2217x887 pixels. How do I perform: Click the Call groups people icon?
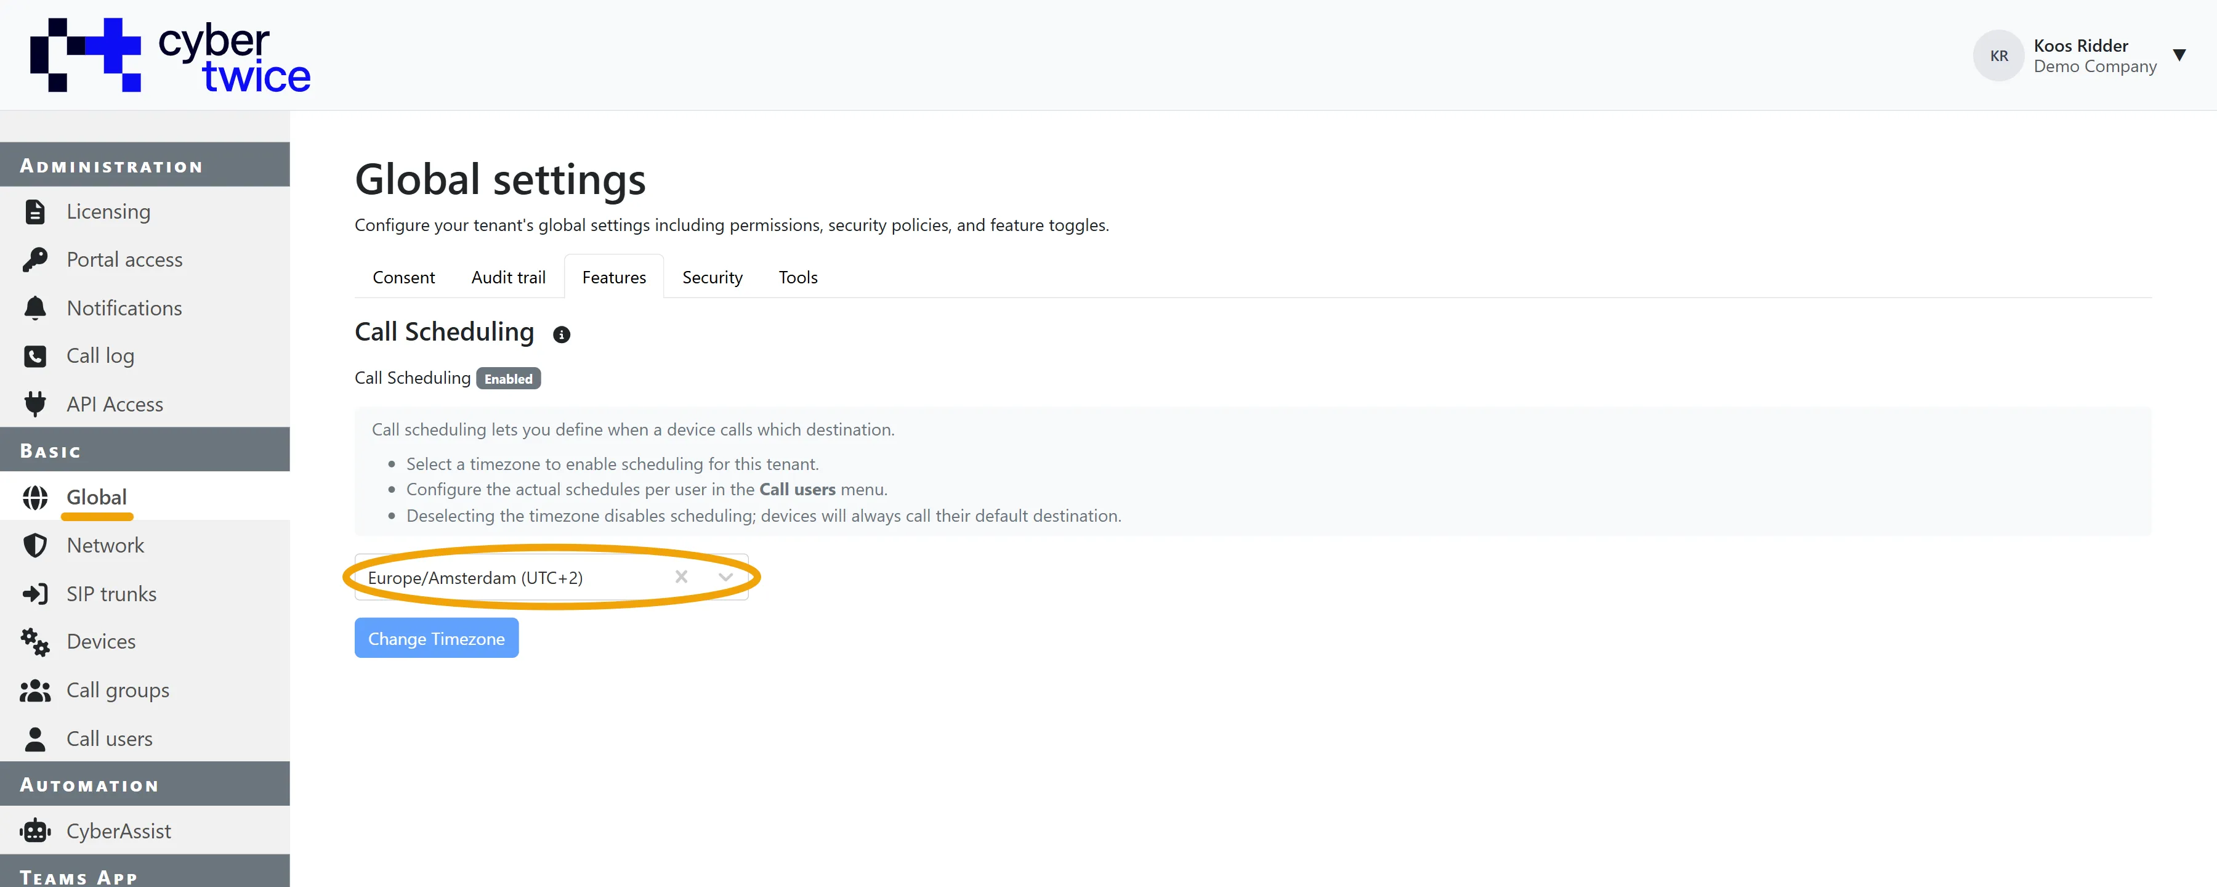point(35,690)
